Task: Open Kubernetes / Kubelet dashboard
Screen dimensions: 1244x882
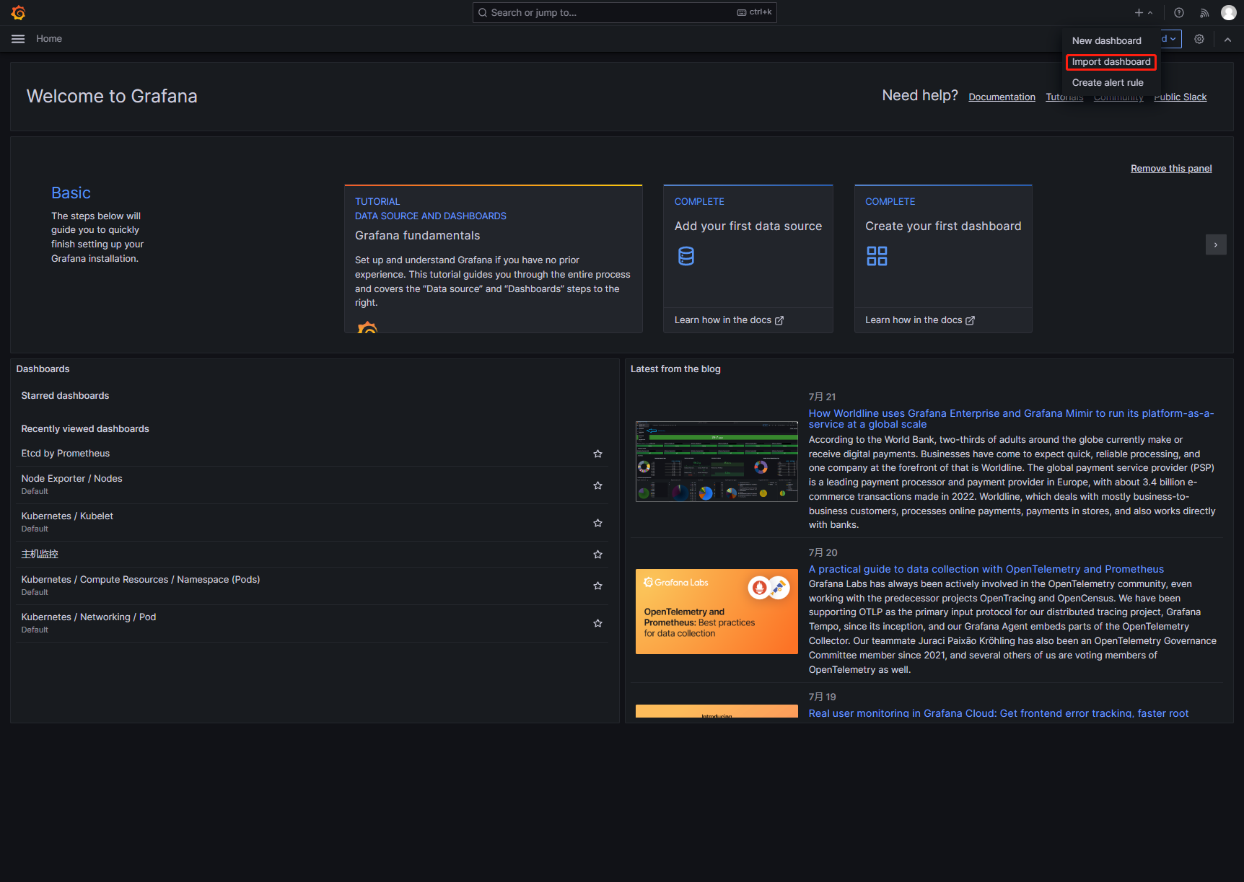Action: tap(67, 516)
